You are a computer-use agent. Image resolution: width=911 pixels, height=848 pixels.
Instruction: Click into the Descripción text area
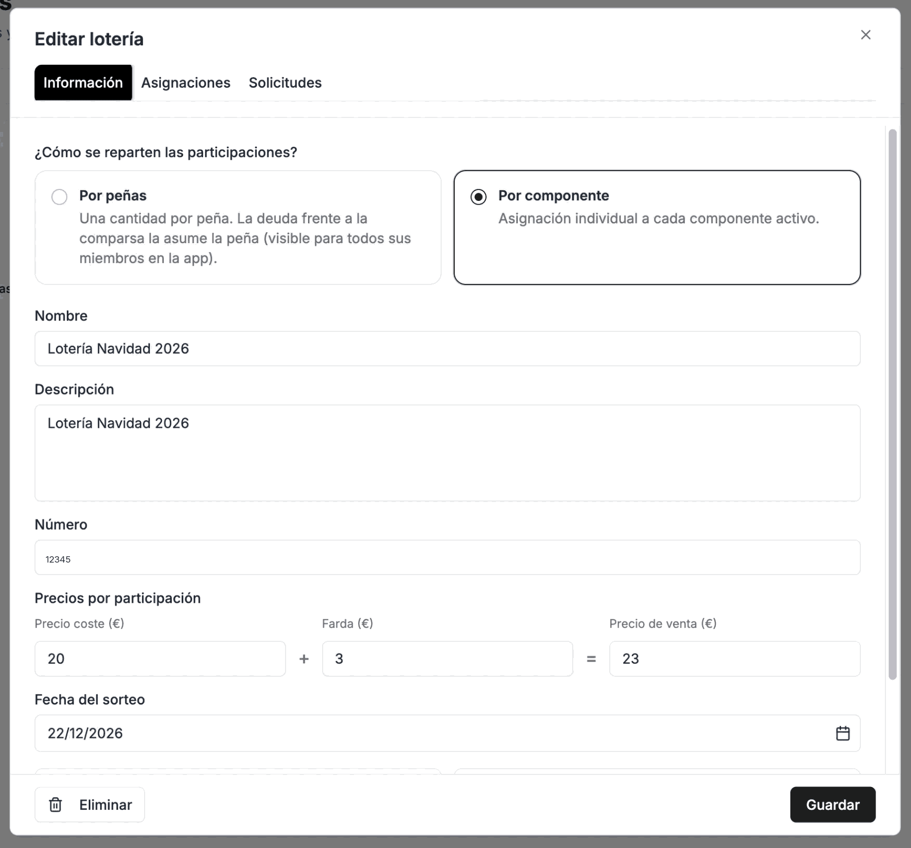point(447,453)
